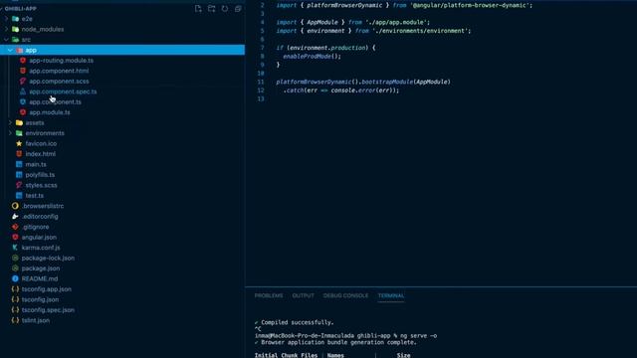The height and width of the screenshot is (358, 637).
Task: Switch to the OUTPUT panel tab
Action: coord(303,295)
